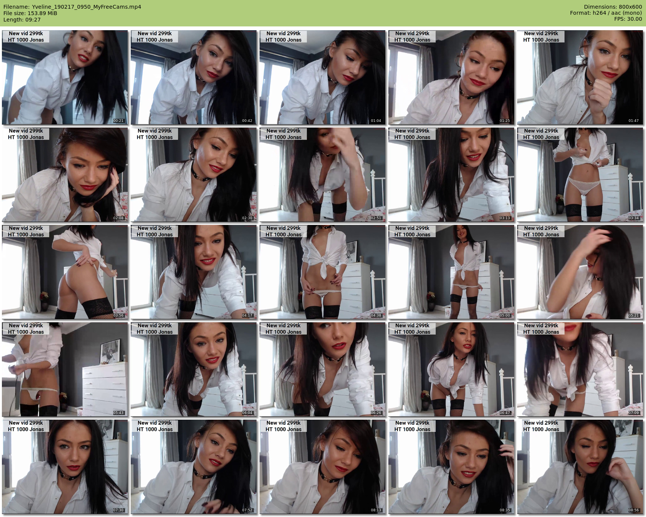The width and height of the screenshot is (646, 517).
Task: Select the frame at timestamp 01:04
Action: 323,77
